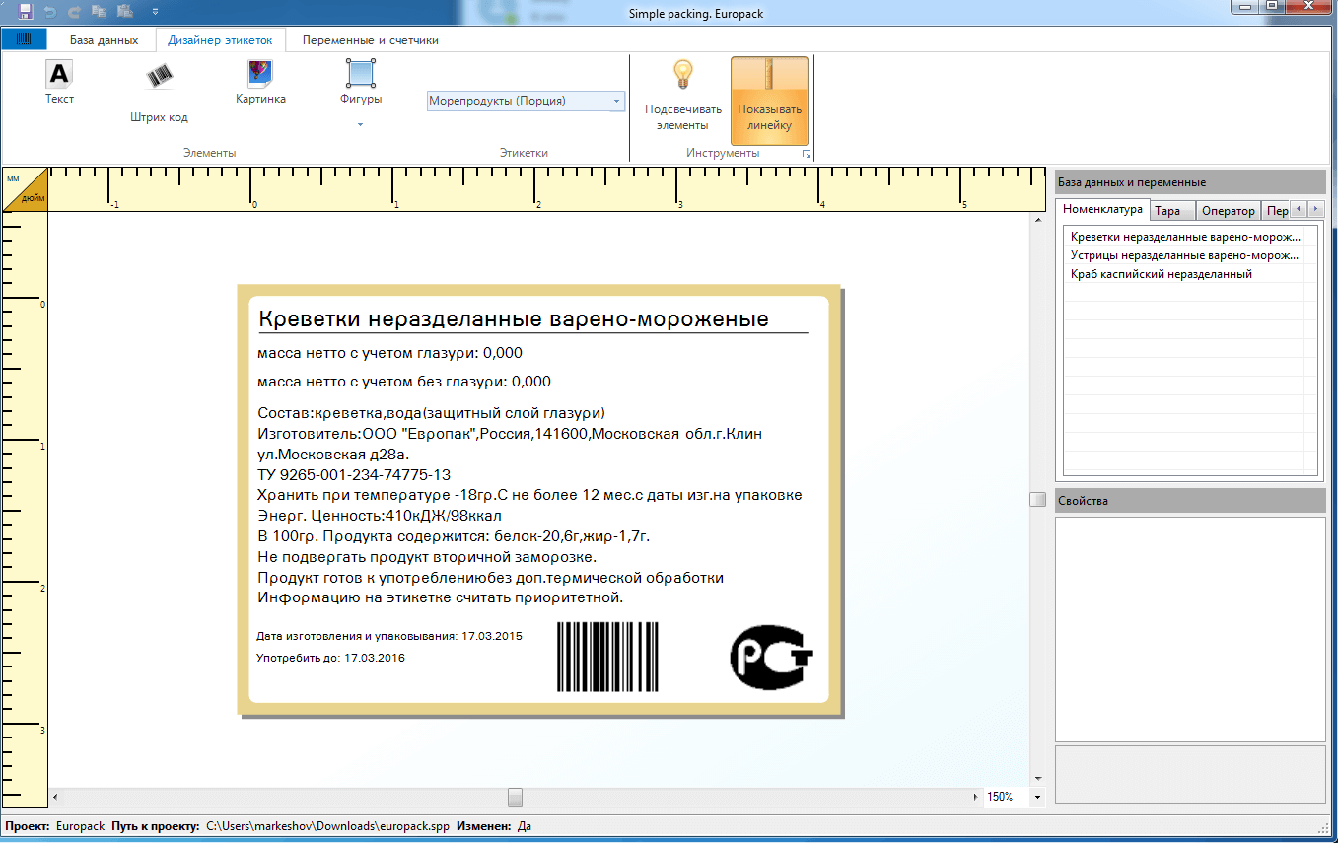1338x843 pixels.
Task: Insert a Картинка image element
Action: (x=260, y=82)
